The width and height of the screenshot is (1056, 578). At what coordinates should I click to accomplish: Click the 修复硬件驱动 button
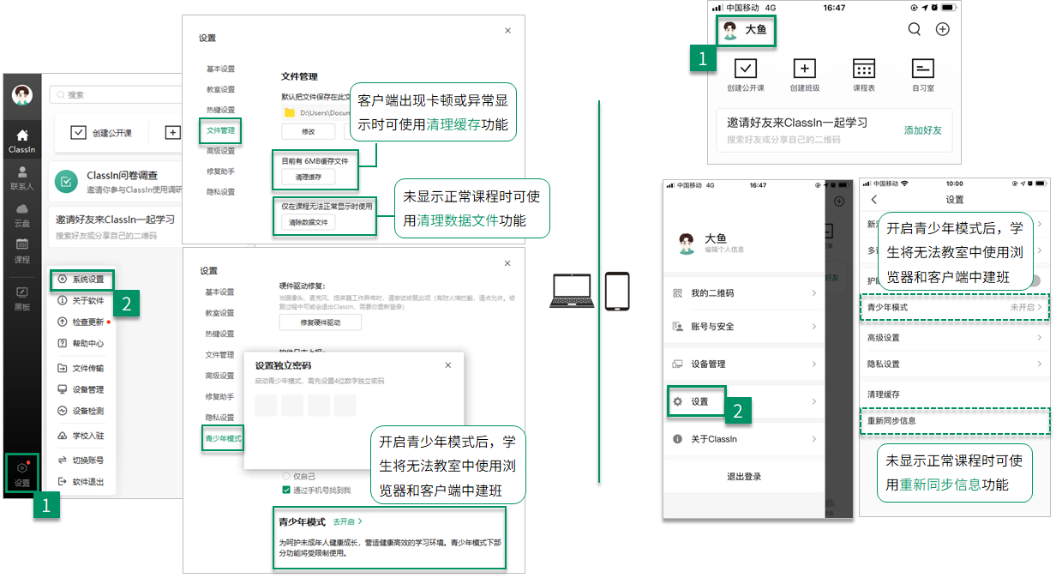[x=320, y=322]
